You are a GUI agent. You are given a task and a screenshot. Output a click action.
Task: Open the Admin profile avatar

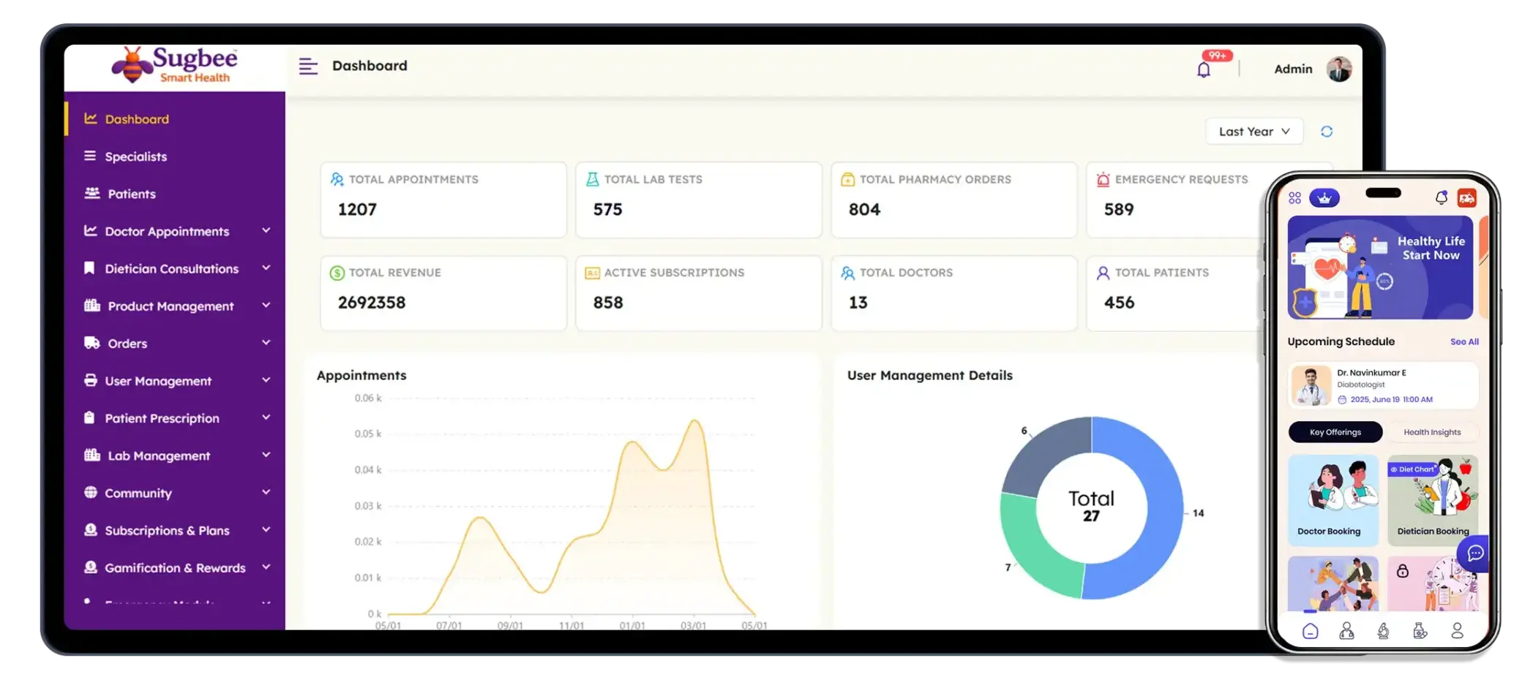coord(1339,69)
